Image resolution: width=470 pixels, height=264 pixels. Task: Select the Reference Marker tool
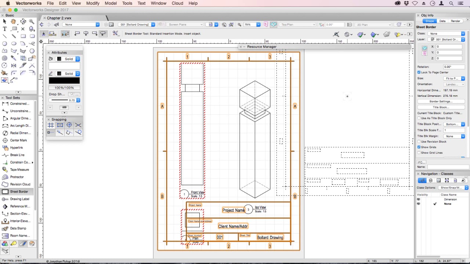click(x=17, y=206)
